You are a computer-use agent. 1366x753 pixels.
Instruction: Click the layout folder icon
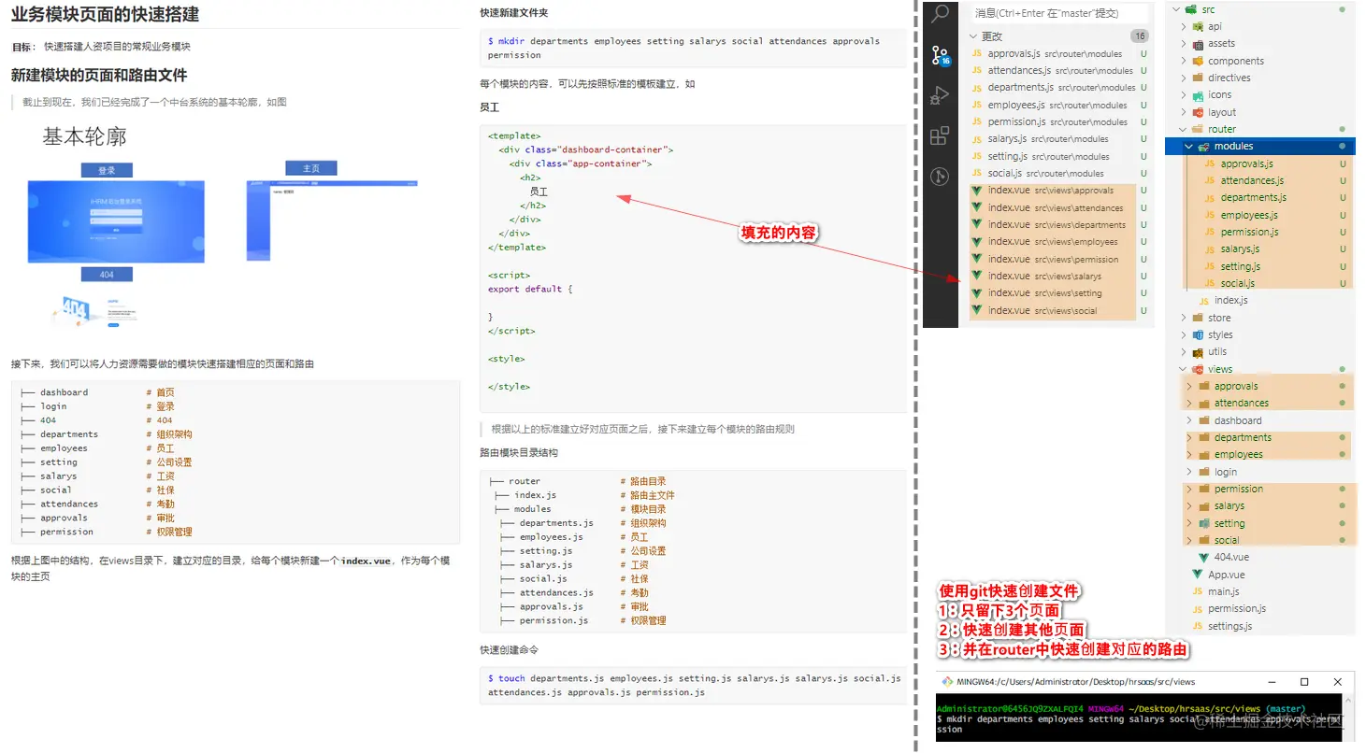coord(1198,112)
